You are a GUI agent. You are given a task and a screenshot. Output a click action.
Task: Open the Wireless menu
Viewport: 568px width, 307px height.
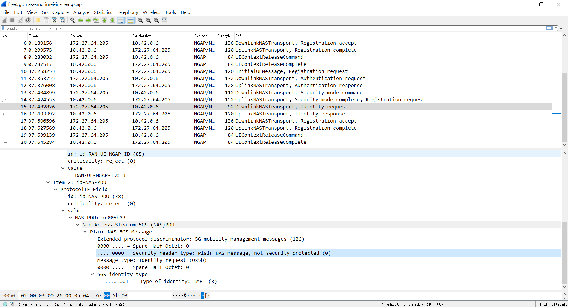tap(151, 12)
